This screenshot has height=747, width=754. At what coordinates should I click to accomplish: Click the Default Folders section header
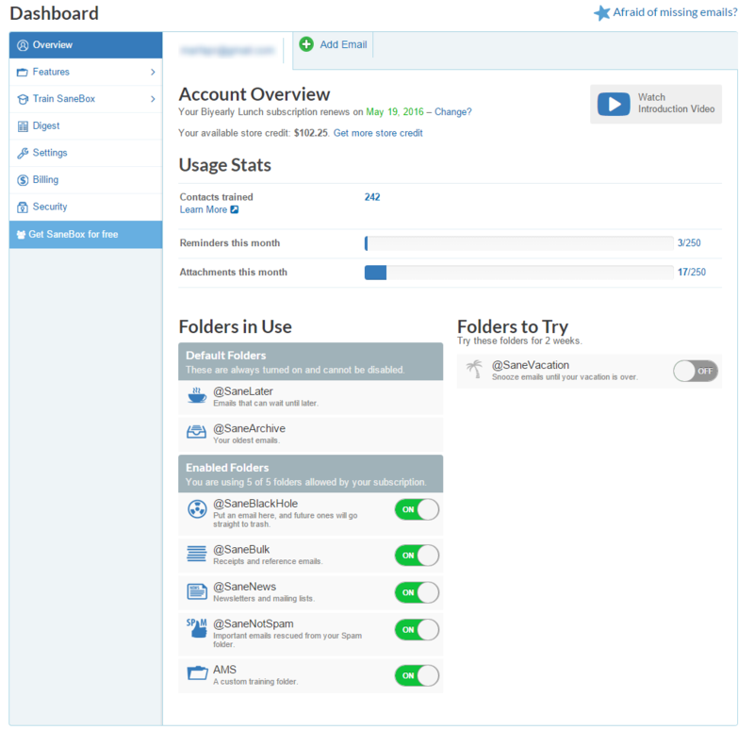point(311,361)
